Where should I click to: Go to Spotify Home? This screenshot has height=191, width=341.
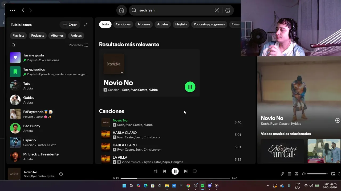pos(121,10)
